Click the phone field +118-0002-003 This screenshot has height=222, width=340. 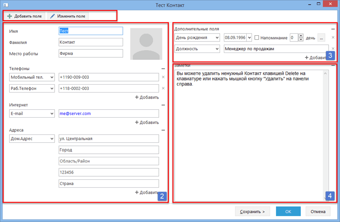[x=109, y=89]
